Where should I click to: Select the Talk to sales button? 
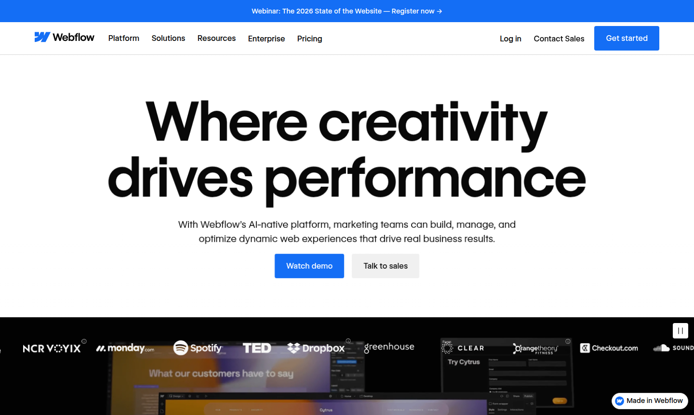coord(386,266)
